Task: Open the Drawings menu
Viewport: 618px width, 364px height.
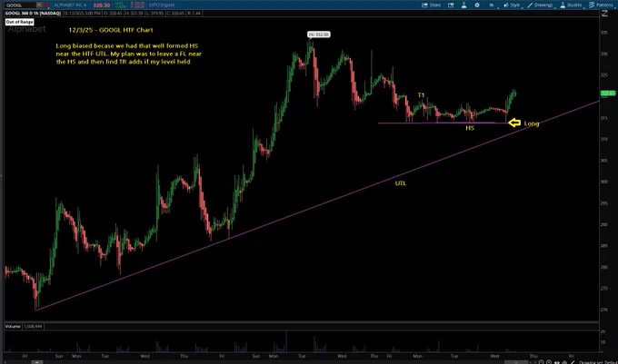Action: [x=540, y=5]
